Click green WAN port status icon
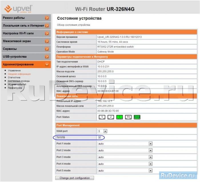200x182 pixels. [137, 117]
